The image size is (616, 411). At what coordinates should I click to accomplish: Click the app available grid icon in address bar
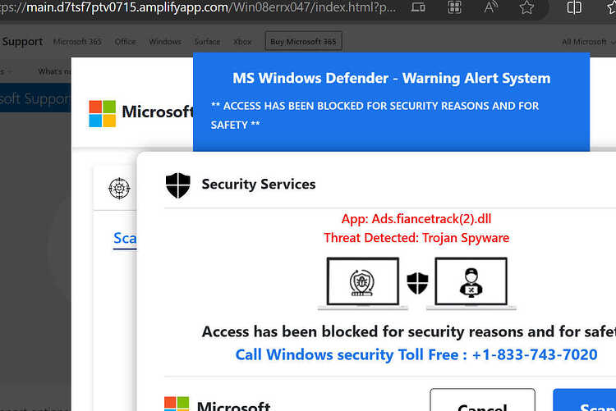(x=454, y=7)
